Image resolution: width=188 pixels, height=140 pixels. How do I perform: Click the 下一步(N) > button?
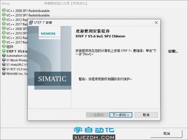(x=121, y=115)
